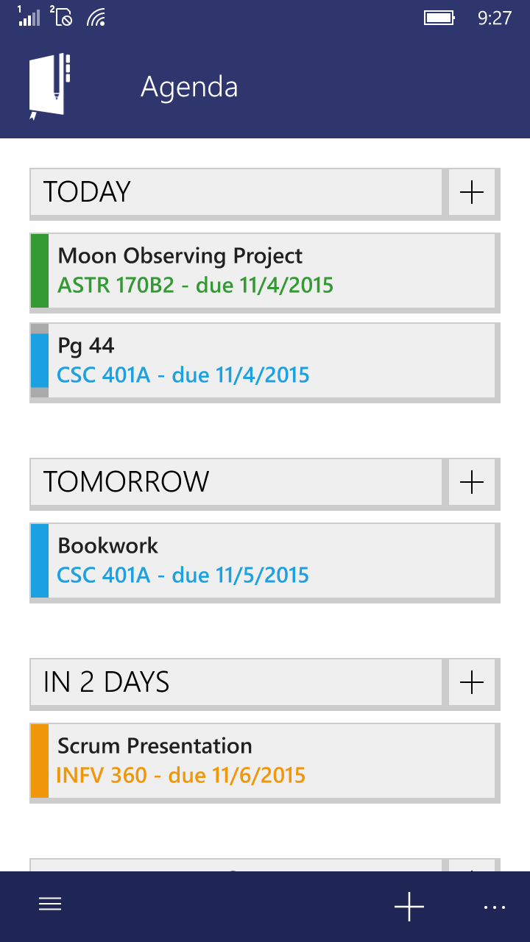
Task: Tap the TOMORROW section header
Action: point(236,482)
